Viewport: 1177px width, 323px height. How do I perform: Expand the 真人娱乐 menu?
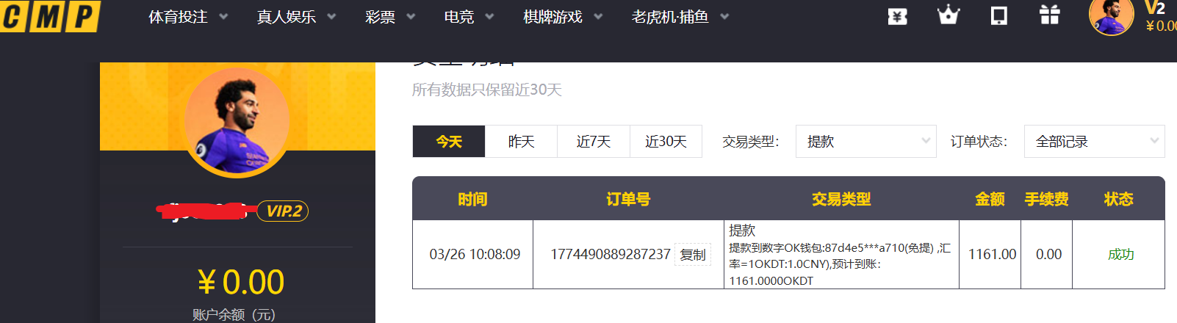(x=295, y=17)
